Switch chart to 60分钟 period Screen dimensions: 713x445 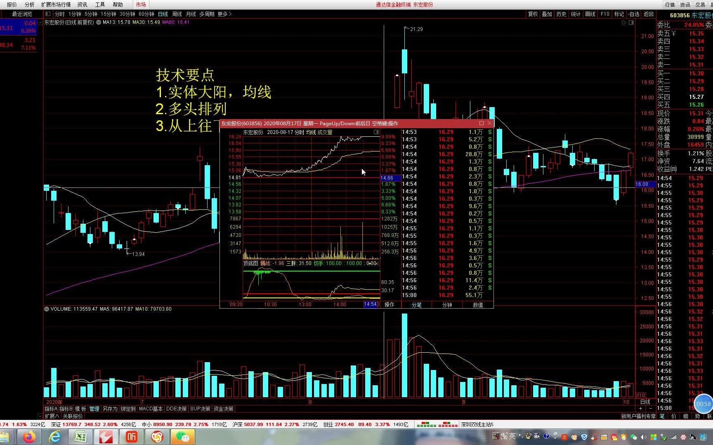coord(146,14)
